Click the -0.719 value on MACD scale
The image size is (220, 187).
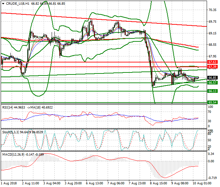[x=212, y=178]
